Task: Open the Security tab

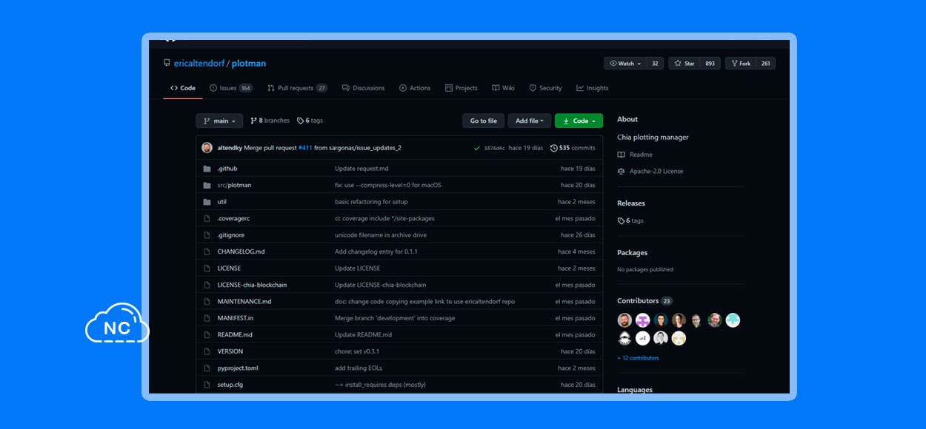Action: 545,88
